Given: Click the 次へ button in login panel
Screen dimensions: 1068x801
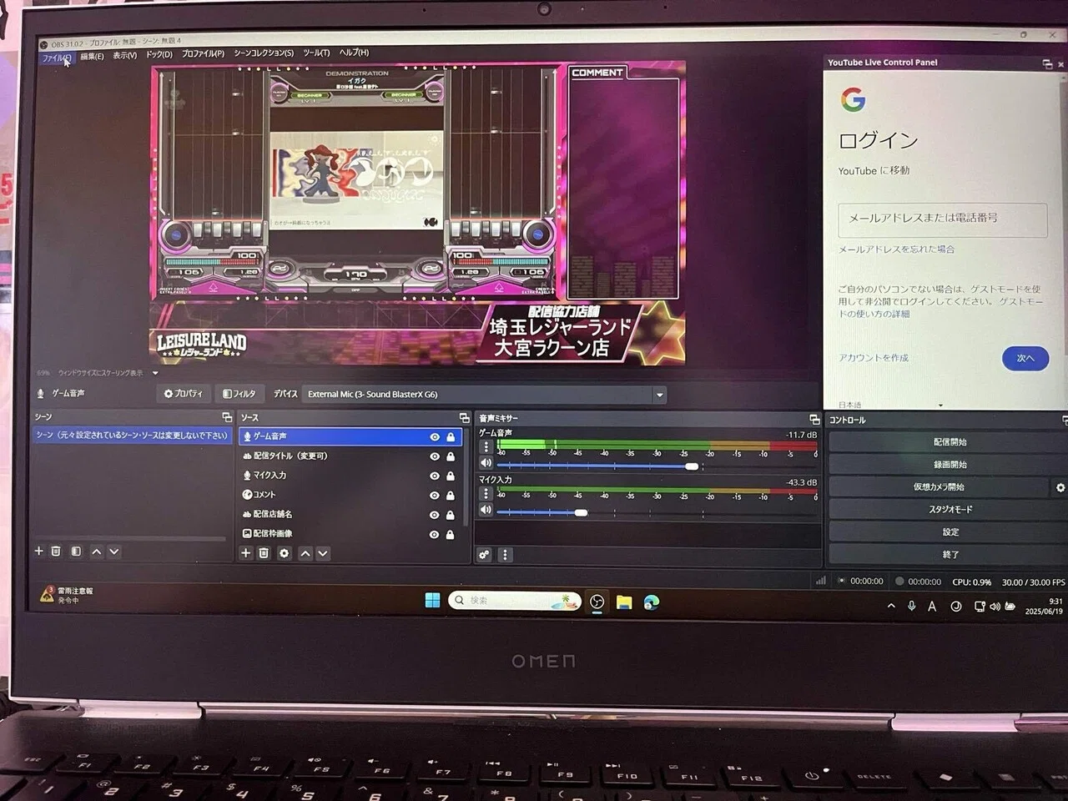Looking at the screenshot, I should [1025, 358].
